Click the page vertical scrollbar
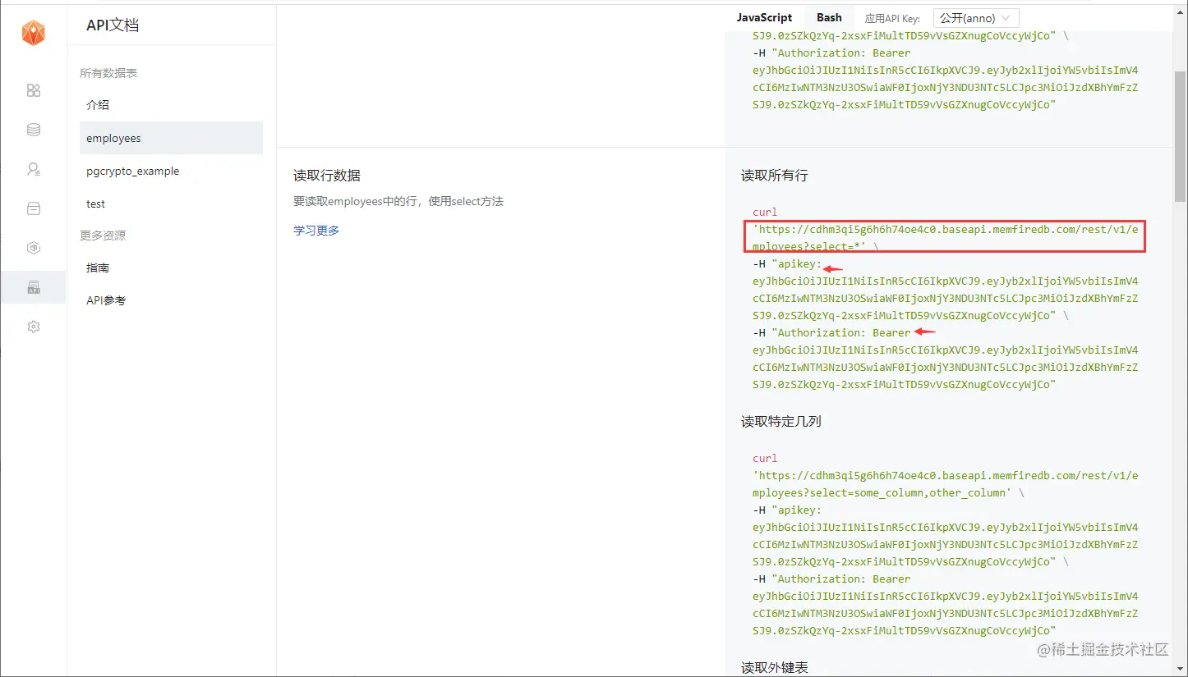 point(1180,135)
